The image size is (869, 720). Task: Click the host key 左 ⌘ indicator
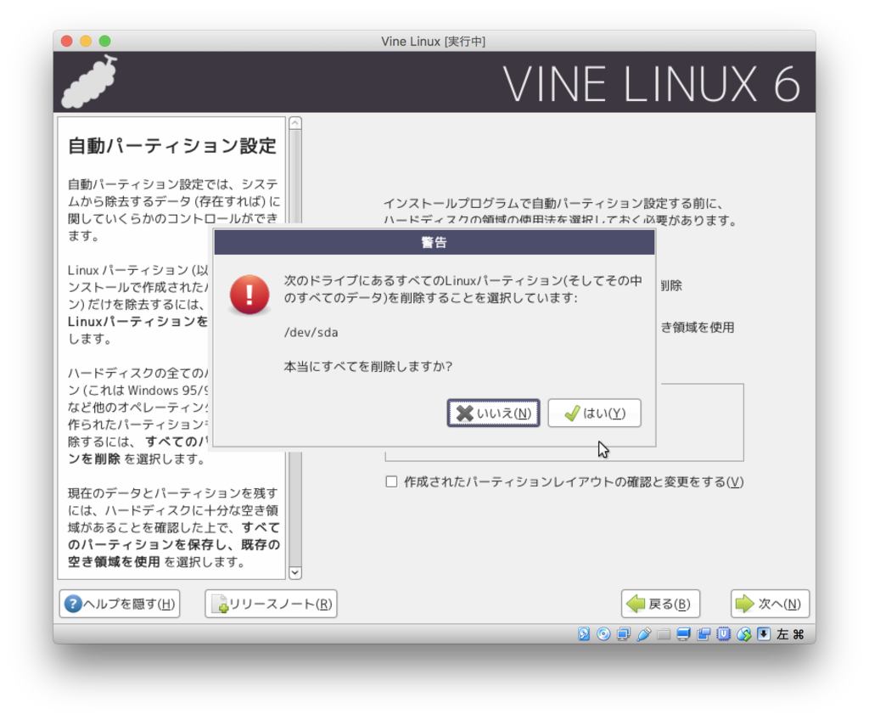(790, 634)
